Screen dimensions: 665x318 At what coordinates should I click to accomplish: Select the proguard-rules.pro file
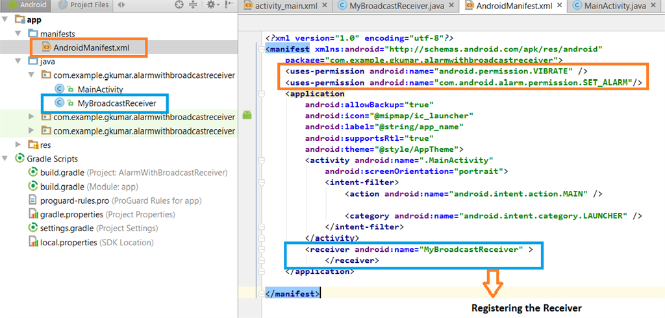(120, 201)
